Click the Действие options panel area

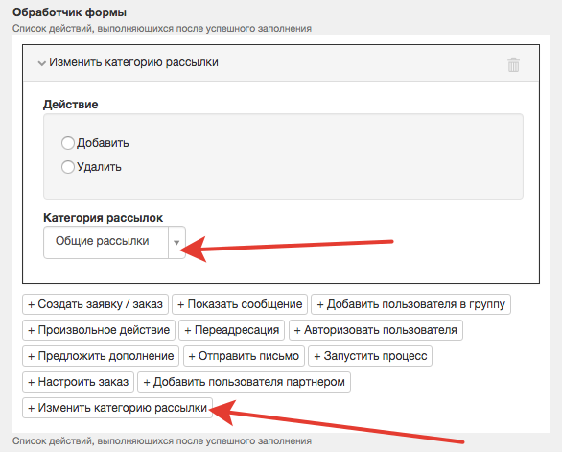[283, 156]
